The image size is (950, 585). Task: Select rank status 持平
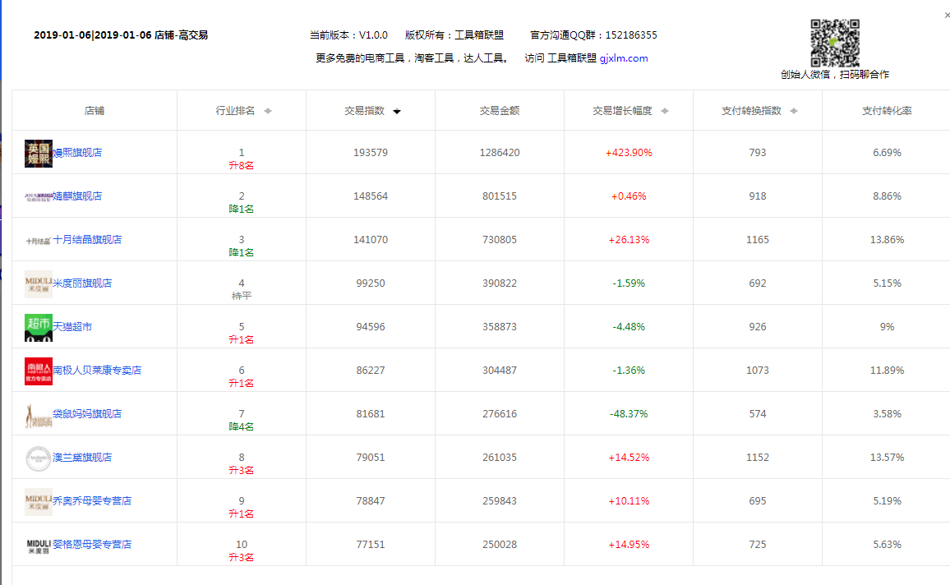(241, 296)
